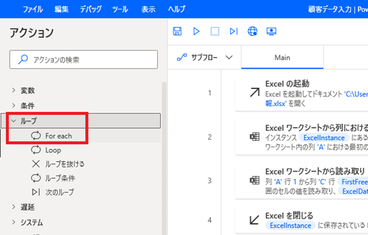Open the 表示 menu
Image resolution: width=368 pixels, height=235 pixels.
coord(148,9)
